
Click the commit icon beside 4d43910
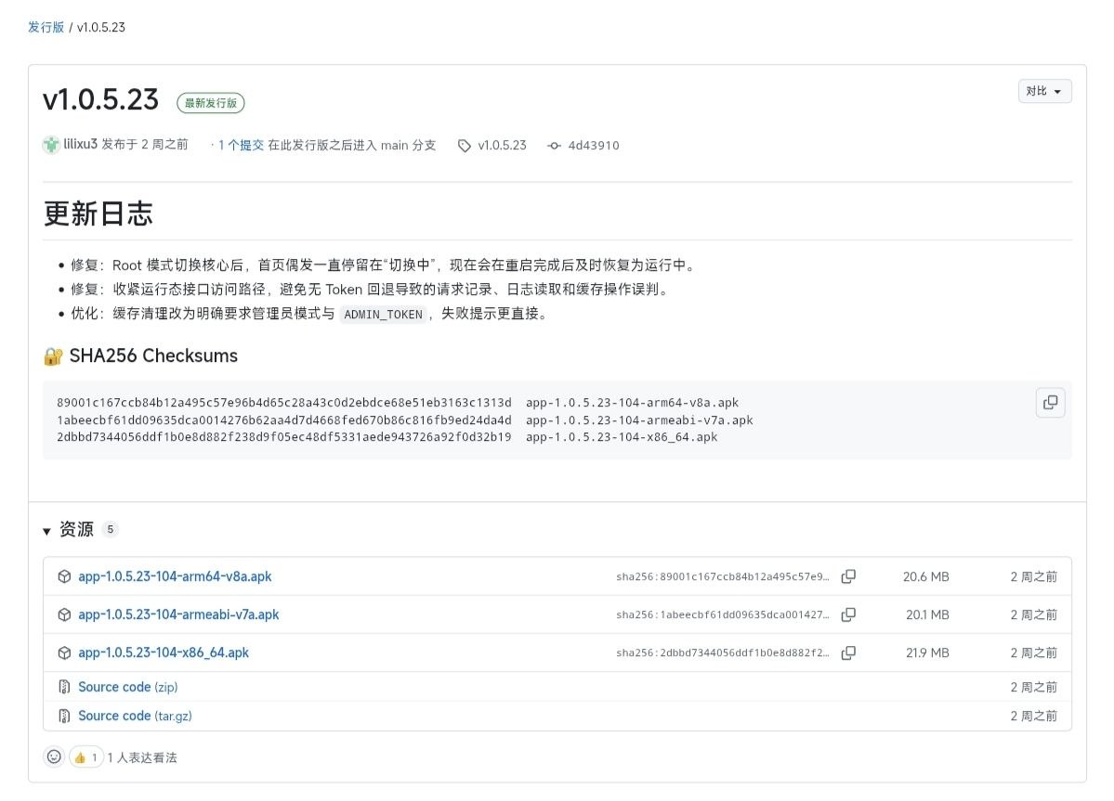pos(554,145)
